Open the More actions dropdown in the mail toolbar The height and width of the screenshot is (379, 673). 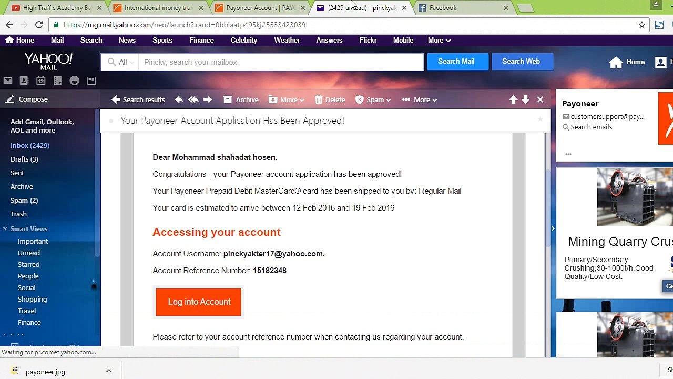tap(420, 99)
